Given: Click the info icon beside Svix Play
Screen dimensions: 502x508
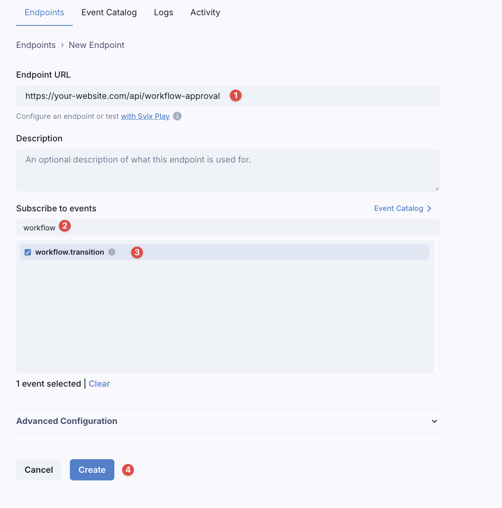Looking at the screenshot, I should (x=178, y=116).
